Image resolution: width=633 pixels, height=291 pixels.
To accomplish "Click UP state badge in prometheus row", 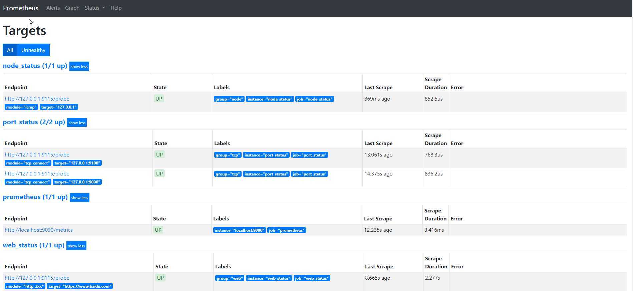I will tap(158, 230).
